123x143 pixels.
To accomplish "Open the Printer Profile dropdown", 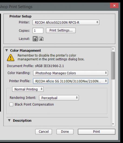I will (x=70, y=81).
